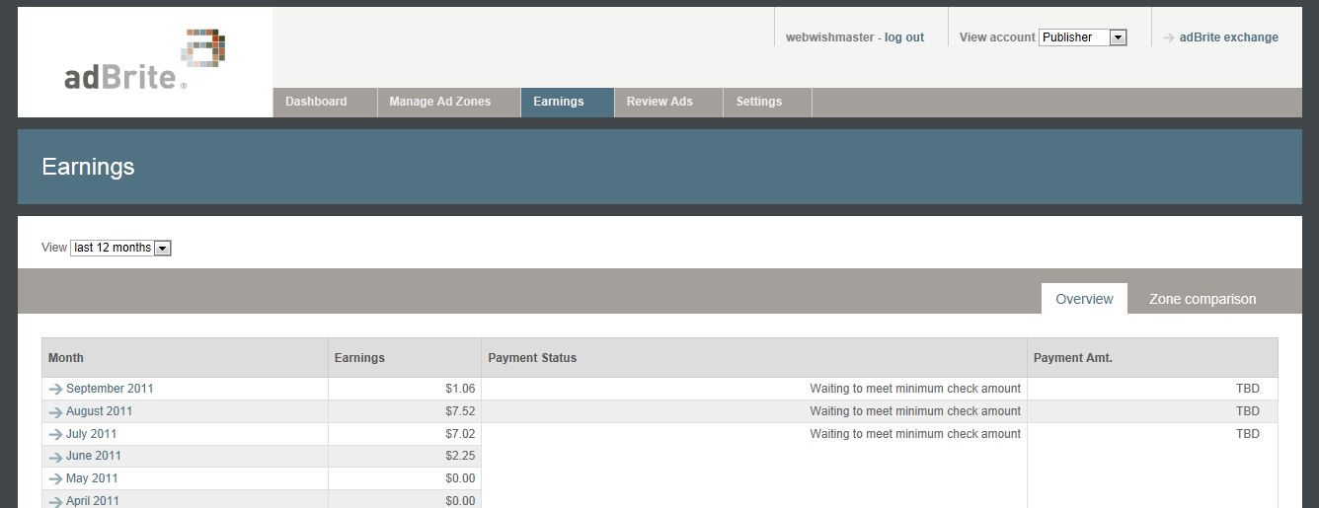Click arrow icon beside July 2011
The image size is (1319, 508).
click(55, 435)
